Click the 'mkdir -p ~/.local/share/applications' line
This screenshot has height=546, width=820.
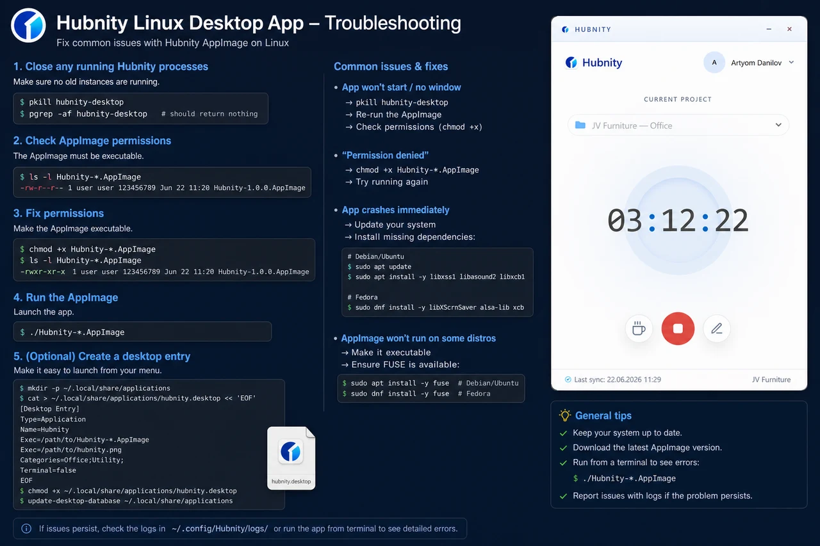(x=99, y=388)
